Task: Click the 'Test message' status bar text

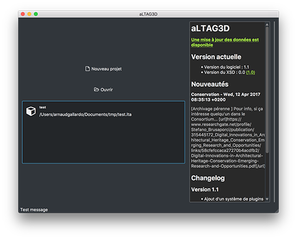Action: pos(34,210)
